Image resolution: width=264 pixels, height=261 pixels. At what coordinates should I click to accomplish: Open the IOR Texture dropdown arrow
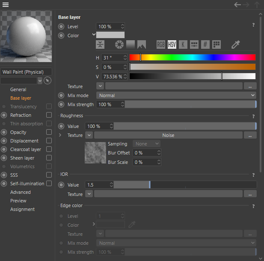pyautogui.click(x=89, y=194)
